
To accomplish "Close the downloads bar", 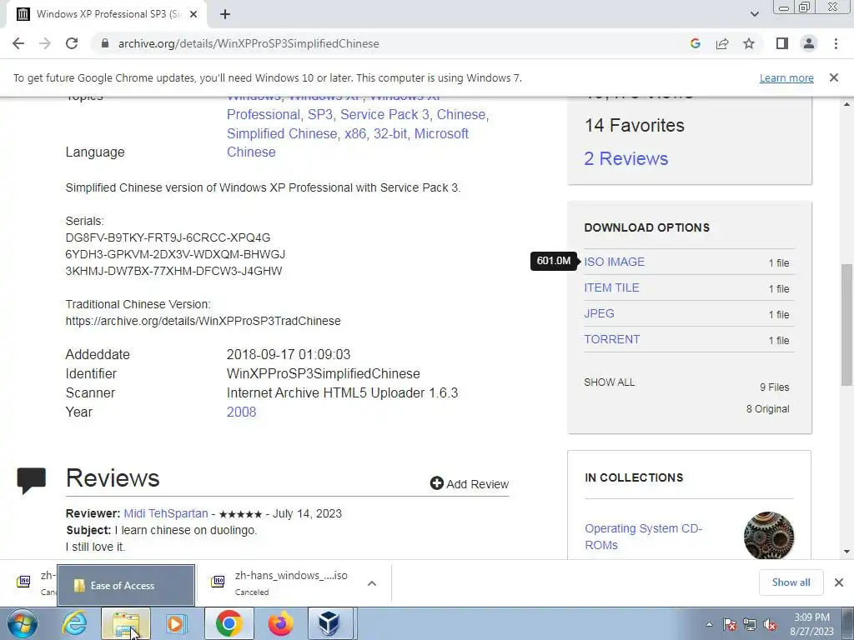I will [x=839, y=582].
